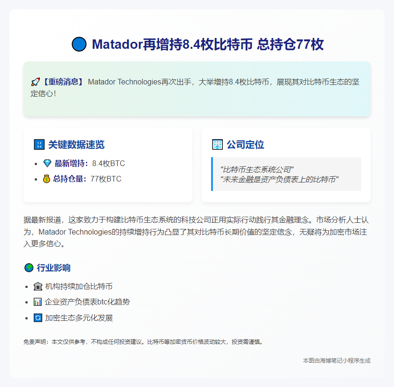The image size is (394, 387).
Task: Click the office building icon by 公司定位
Action: click(217, 144)
